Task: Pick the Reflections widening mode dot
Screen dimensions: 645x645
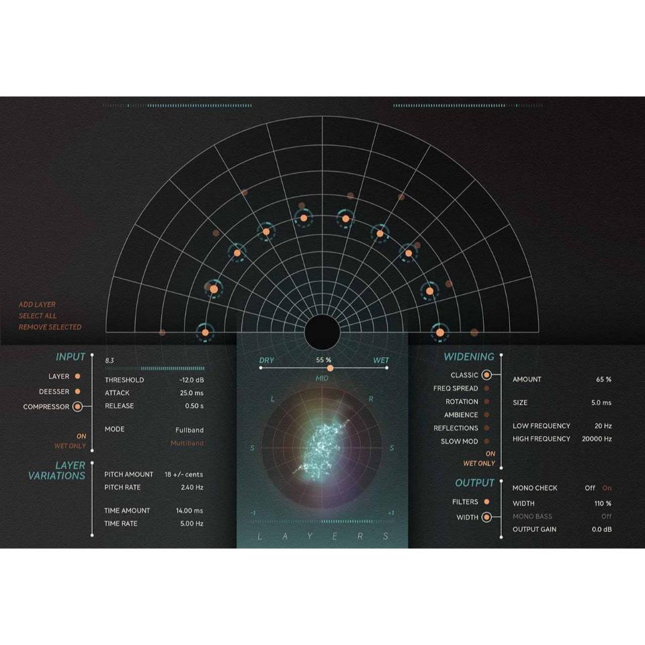Action: pos(486,428)
